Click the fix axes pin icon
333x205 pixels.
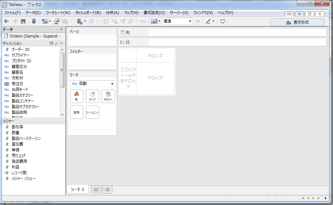point(197,21)
